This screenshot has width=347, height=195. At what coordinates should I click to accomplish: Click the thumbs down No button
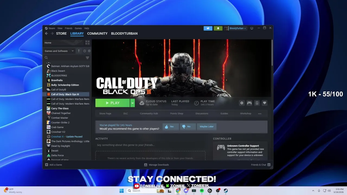pyautogui.click(x=188, y=126)
